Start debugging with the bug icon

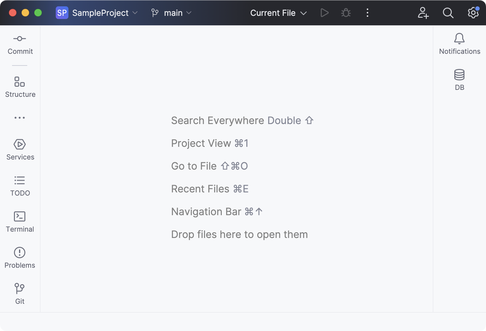pyautogui.click(x=345, y=13)
